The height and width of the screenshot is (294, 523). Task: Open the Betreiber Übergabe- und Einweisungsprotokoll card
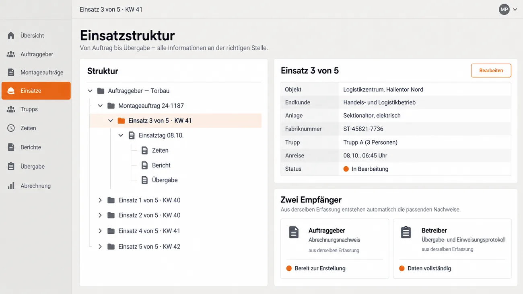(x=452, y=249)
